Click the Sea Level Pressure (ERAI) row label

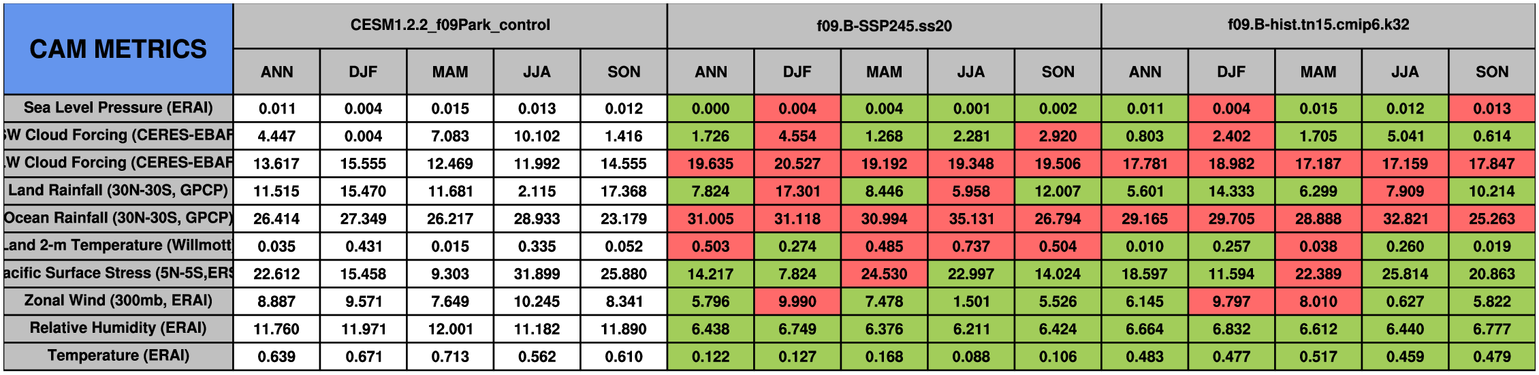pos(118,108)
